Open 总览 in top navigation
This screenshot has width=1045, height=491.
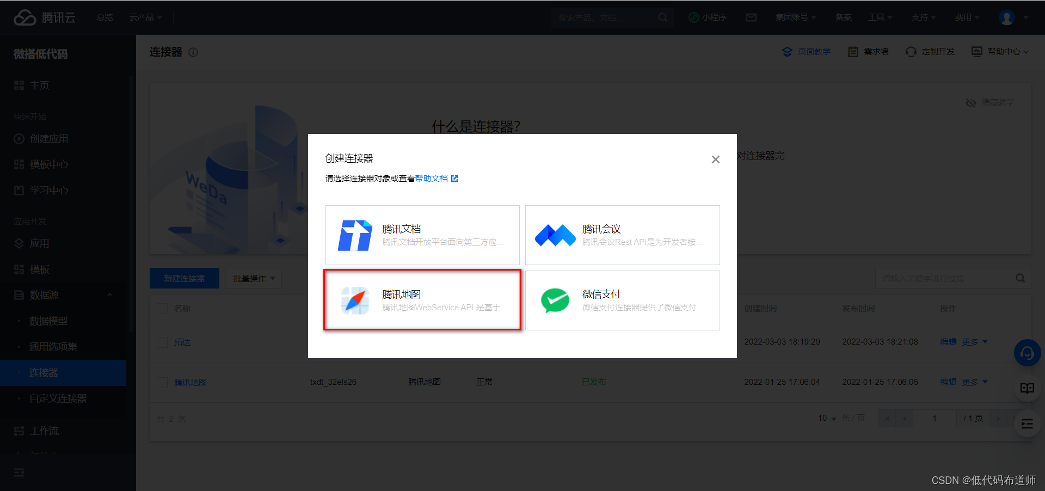[x=104, y=17]
